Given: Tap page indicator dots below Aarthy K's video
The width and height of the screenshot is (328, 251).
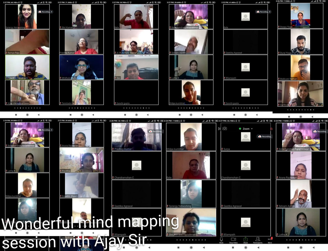Looking at the screenshot, I should pyautogui.click(x=300, y=110).
